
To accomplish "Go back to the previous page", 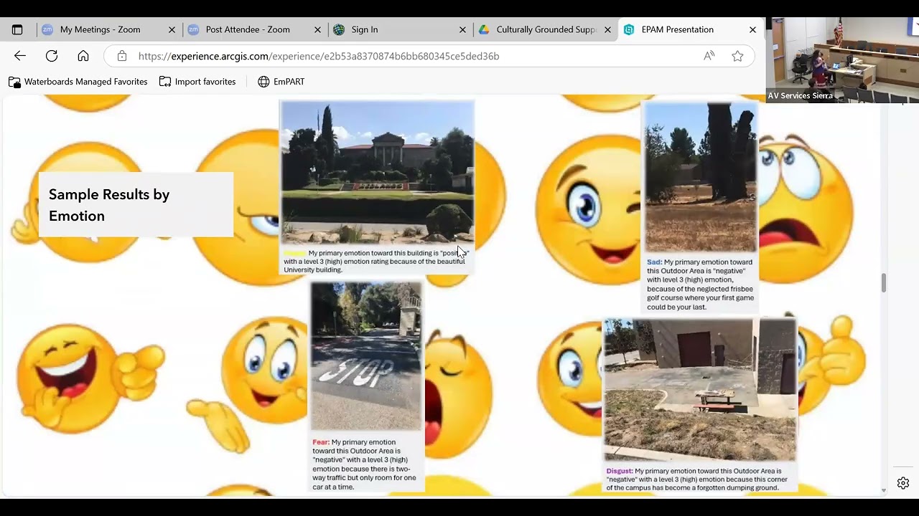I will coord(20,56).
